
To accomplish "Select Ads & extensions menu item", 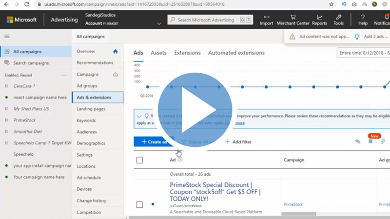I will pos(97,97).
